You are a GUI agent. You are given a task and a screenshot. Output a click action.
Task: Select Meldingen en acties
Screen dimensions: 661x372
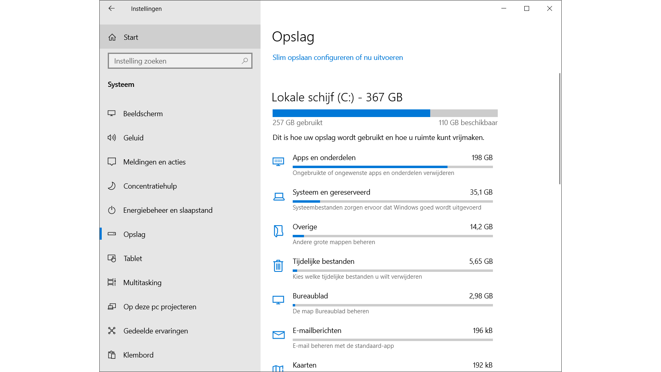pyautogui.click(x=154, y=162)
